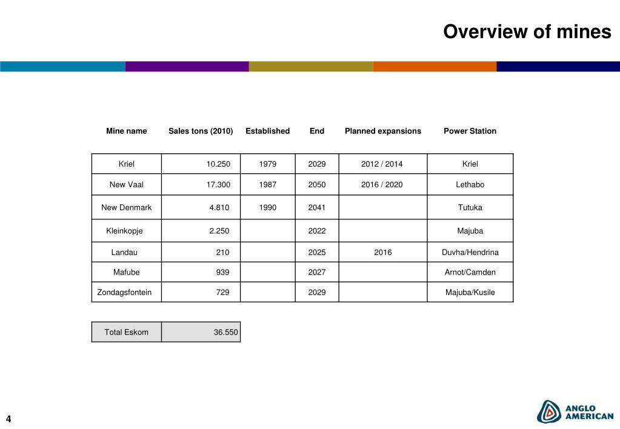This screenshot has height=429, width=620.
Task: Click end year 2022
Action: tap(317, 231)
